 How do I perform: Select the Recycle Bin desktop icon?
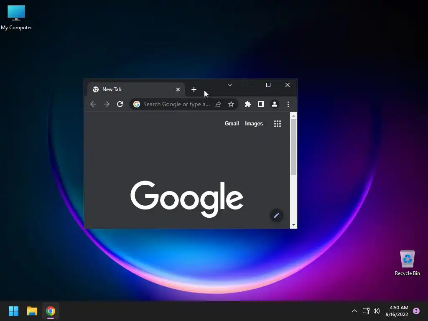pyautogui.click(x=407, y=263)
